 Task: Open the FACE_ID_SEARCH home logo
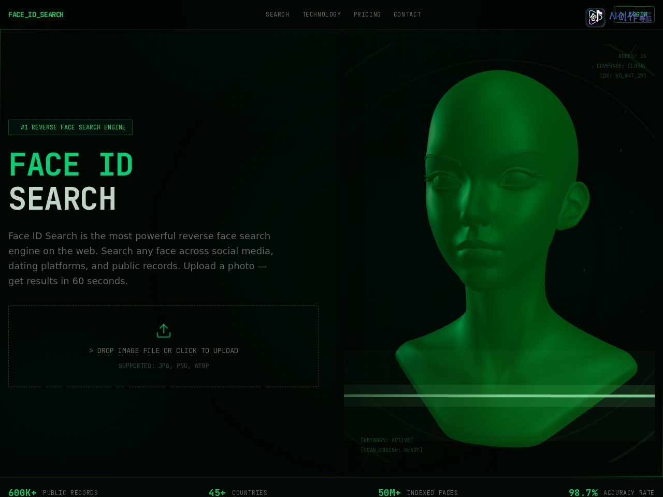point(36,14)
